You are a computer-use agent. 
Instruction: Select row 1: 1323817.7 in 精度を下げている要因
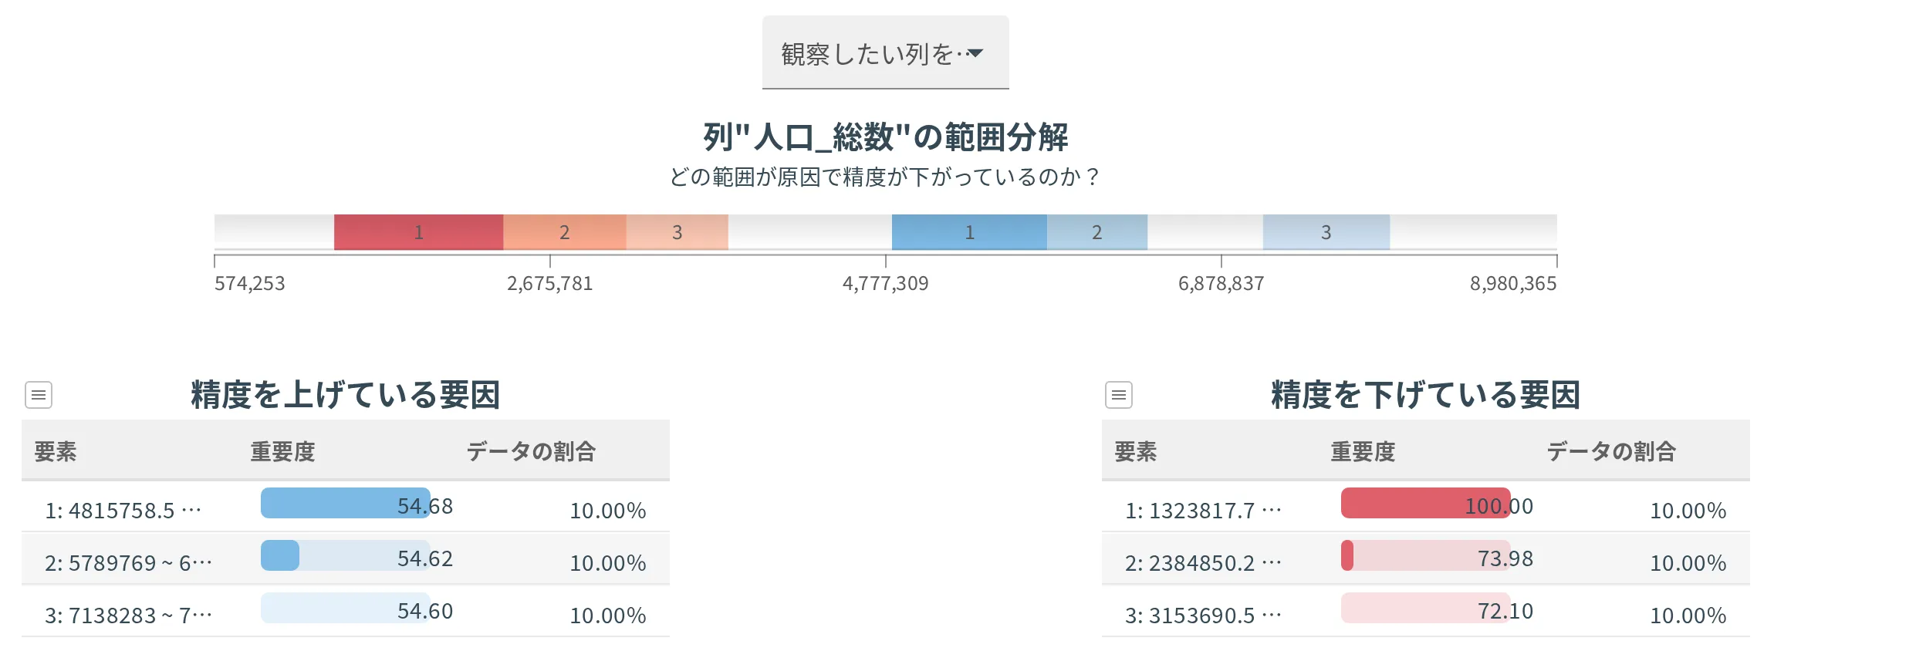(1426, 507)
